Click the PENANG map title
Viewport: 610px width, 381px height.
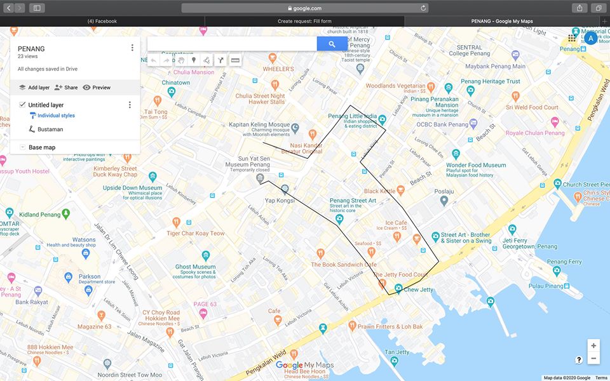(31, 49)
